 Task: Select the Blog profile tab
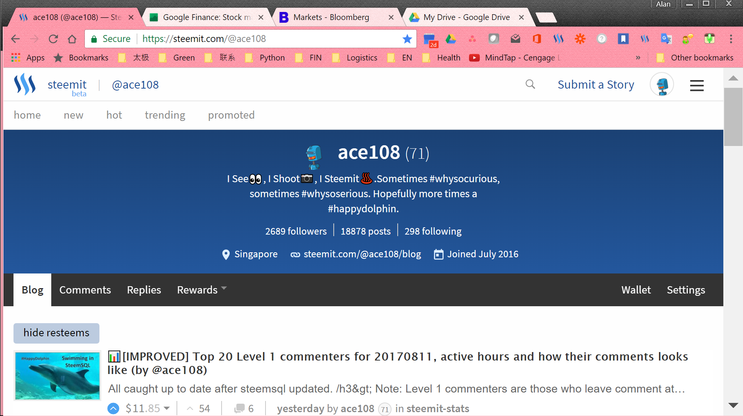pos(32,290)
